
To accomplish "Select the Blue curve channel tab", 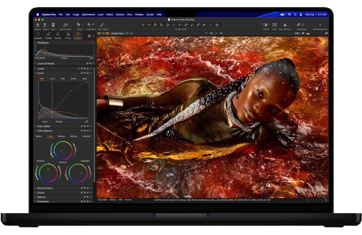I will pos(85,79).
